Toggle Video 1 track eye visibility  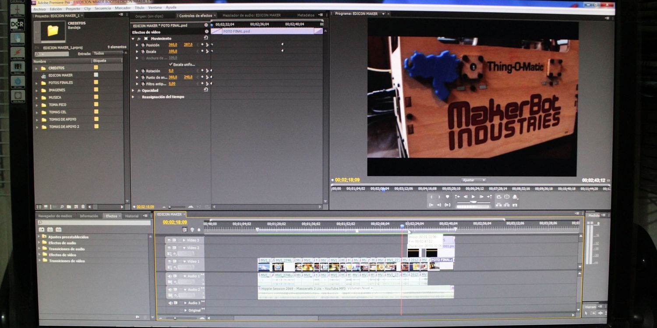click(x=169, y=261)
